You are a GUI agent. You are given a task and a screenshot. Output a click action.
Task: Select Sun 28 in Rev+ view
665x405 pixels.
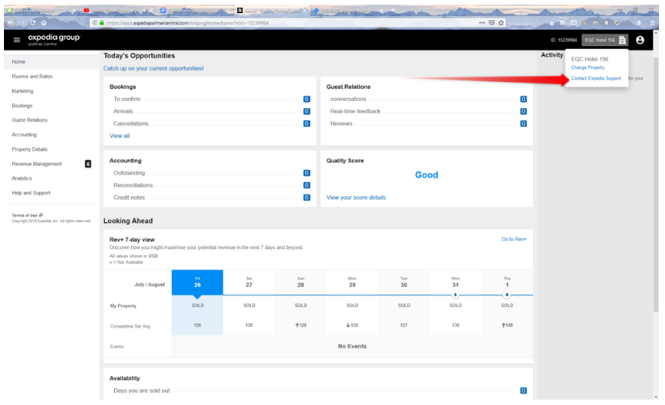tap(301, 283)
